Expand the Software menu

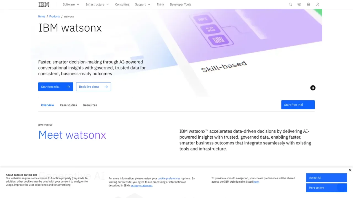click(71, 4)
